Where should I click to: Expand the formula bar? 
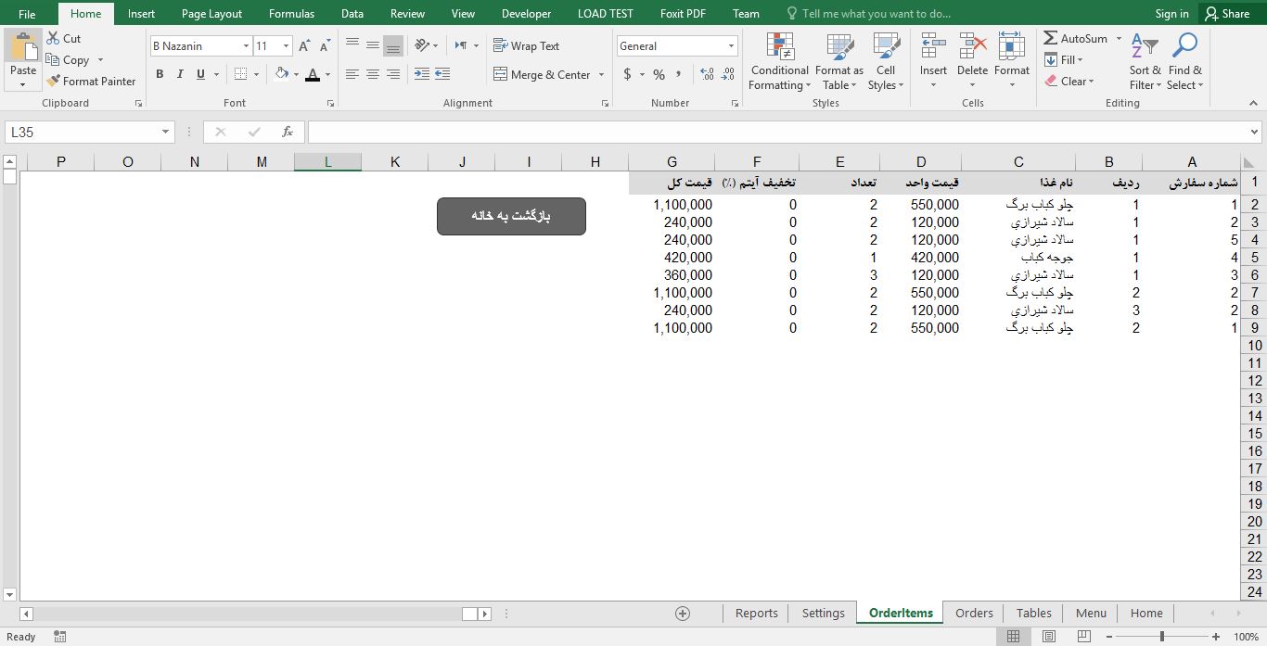coord(1255,132)
